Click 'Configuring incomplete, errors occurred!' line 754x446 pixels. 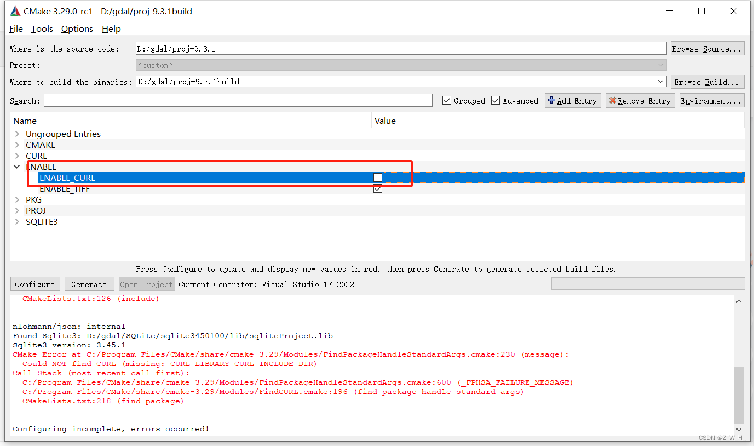tap(111, 429)
